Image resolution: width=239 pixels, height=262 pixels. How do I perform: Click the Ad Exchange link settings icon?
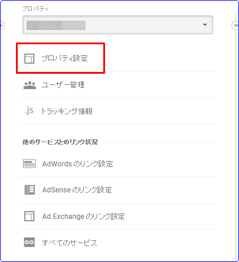30,216
